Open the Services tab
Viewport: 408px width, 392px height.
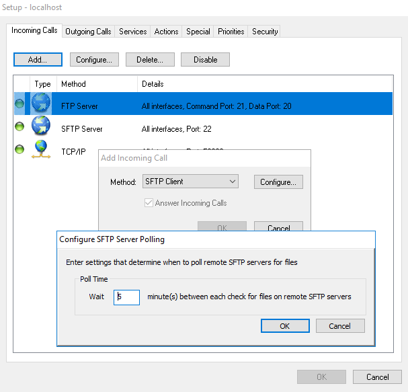tap(132, 32)
